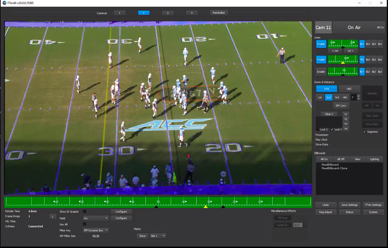Viewport: 388px width, 248px height.
Task: Click the small 'c' button beside Frame Drops
Action: click(x=53, y=217)
